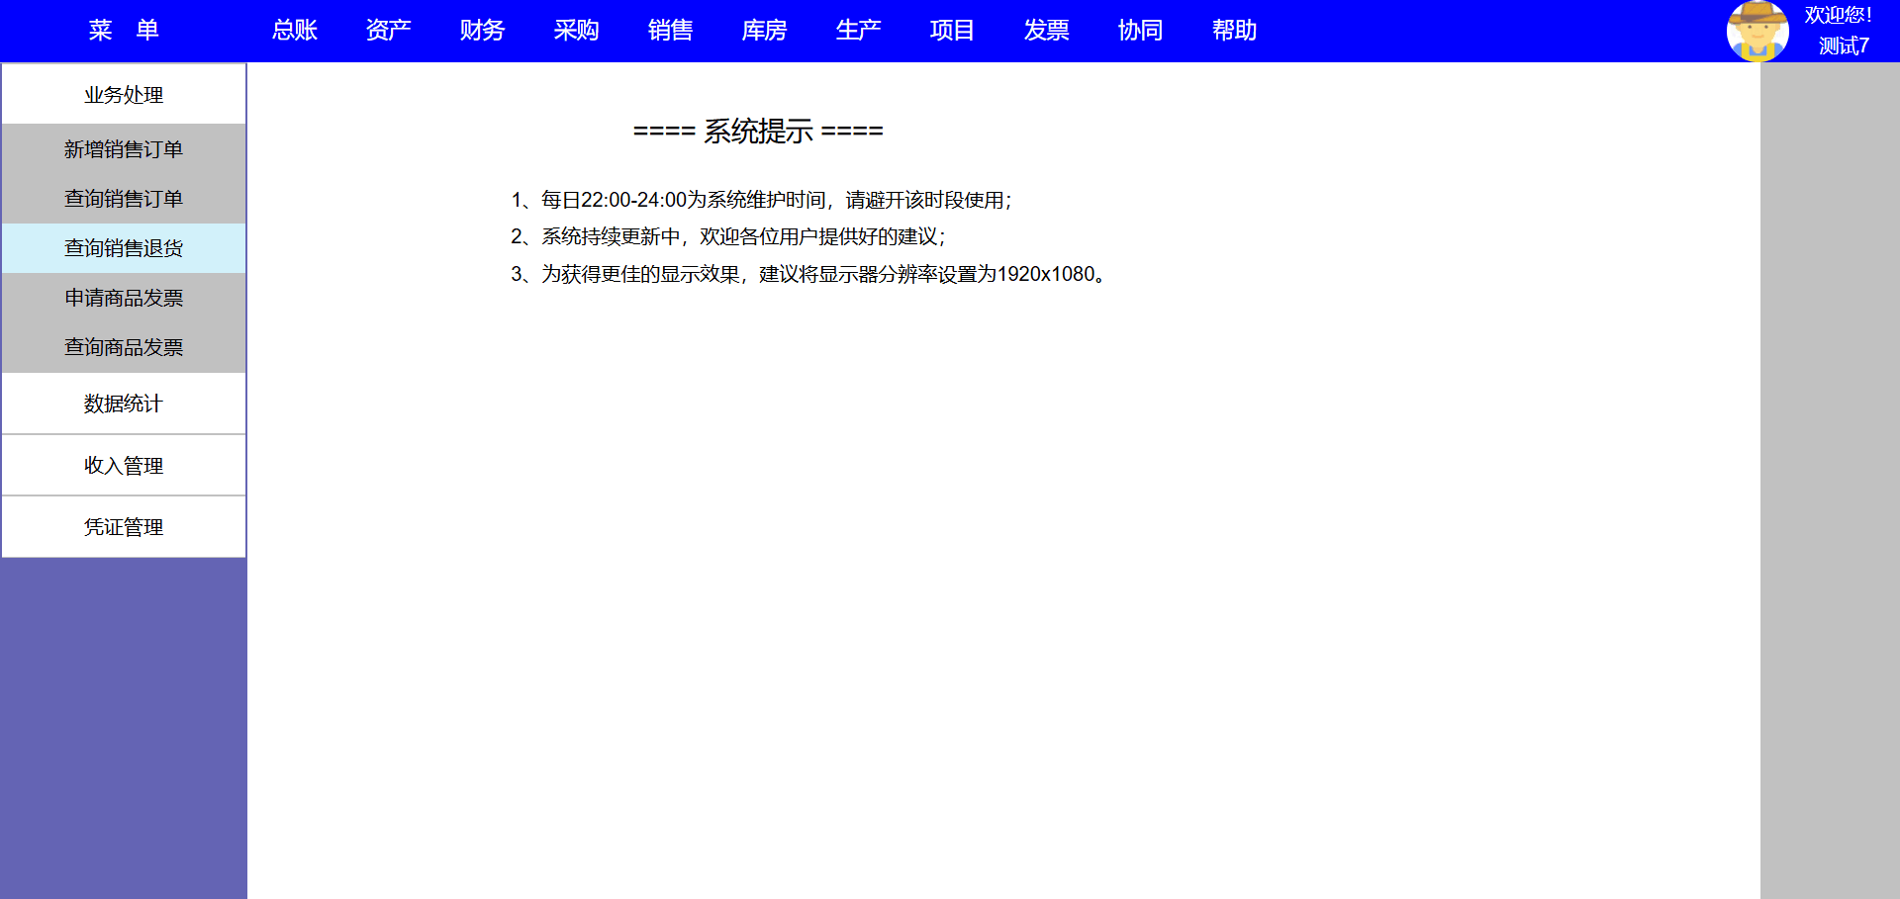Go to the 销售 module
Image resolution: width=1900 pixels, height=899 pixels.
tap(670, 31)
